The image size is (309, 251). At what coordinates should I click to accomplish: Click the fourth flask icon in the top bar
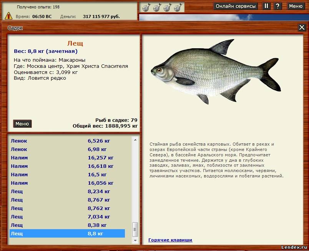click(x=178, y=7)
